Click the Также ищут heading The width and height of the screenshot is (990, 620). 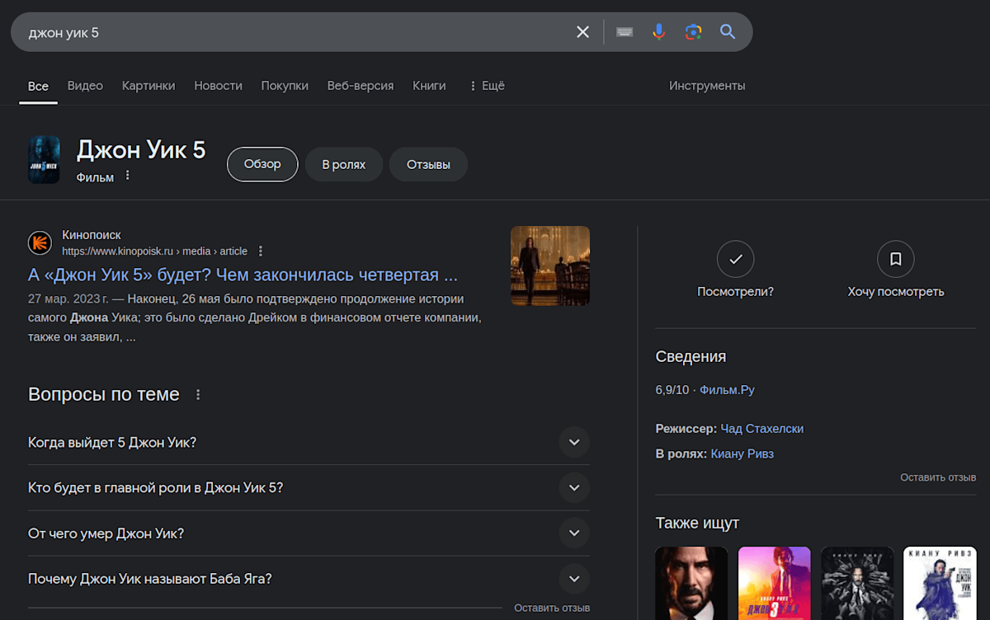697,523
